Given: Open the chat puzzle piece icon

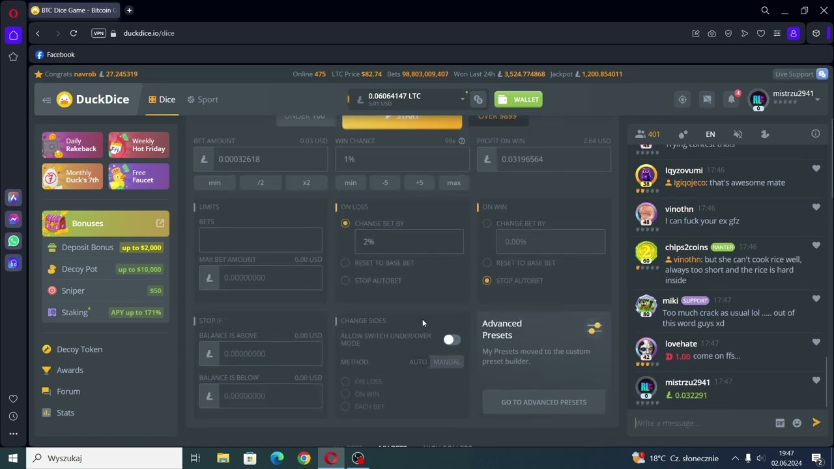Looking at the screenshot, I should (765, 134).
